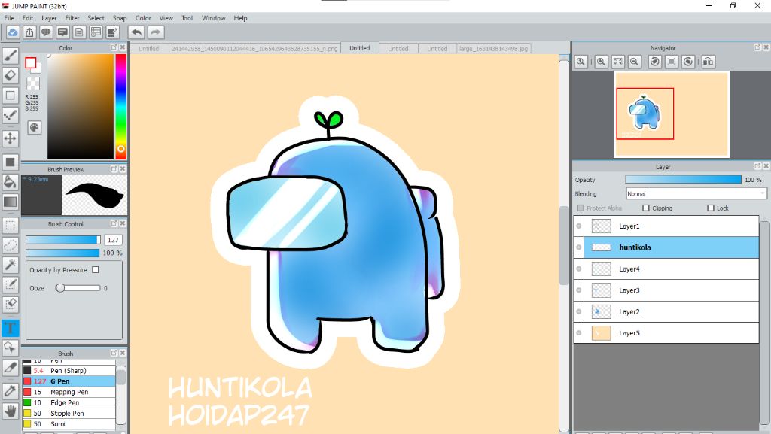
Task: Undock the Color panel
Action: (x=114, y=47)
